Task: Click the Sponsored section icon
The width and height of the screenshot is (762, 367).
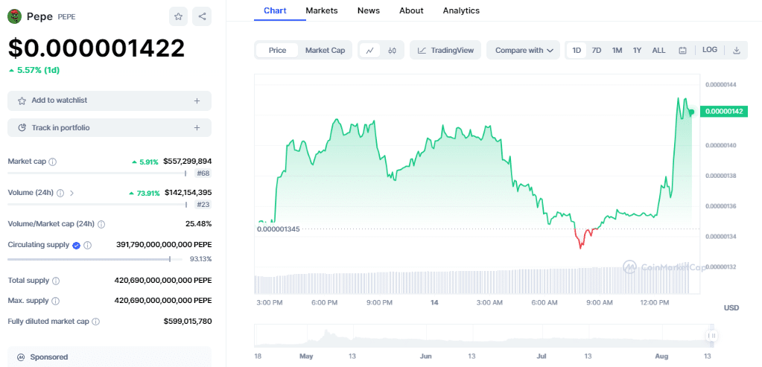Action: click(x=21, y=357)
